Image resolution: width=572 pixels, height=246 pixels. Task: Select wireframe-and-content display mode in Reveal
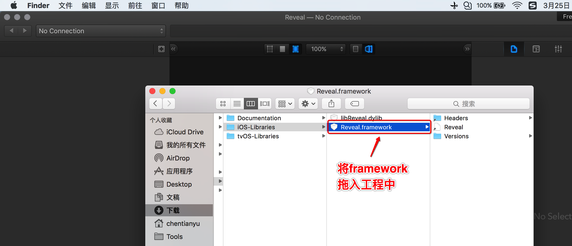[x=295, y=49]
